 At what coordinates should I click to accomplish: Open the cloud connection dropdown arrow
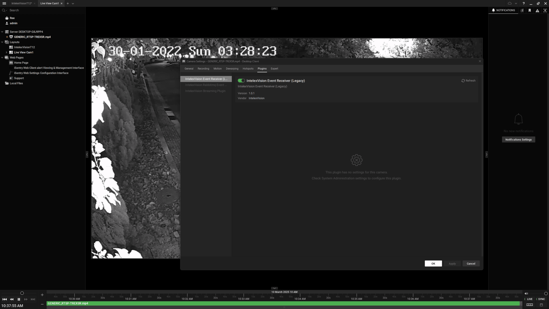pos(516,3)
